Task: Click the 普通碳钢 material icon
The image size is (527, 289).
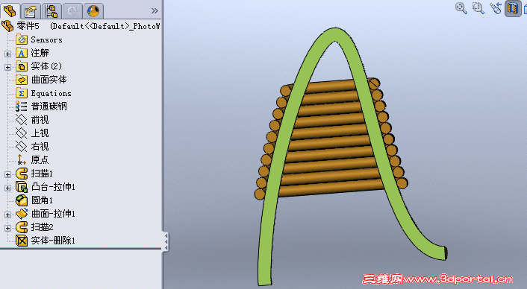Action: pos(22,107)
